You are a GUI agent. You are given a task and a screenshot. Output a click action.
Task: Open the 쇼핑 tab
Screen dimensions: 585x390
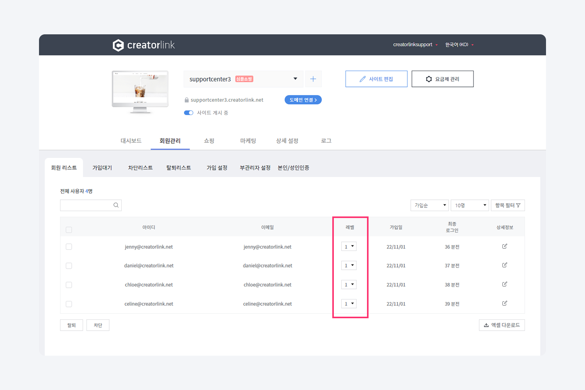point(209,141)
